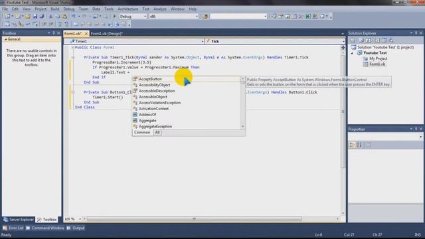Click View Designer icon in Solution Explorer toolbar
This screenshot has width=425, height=239.
coord(384,40)
